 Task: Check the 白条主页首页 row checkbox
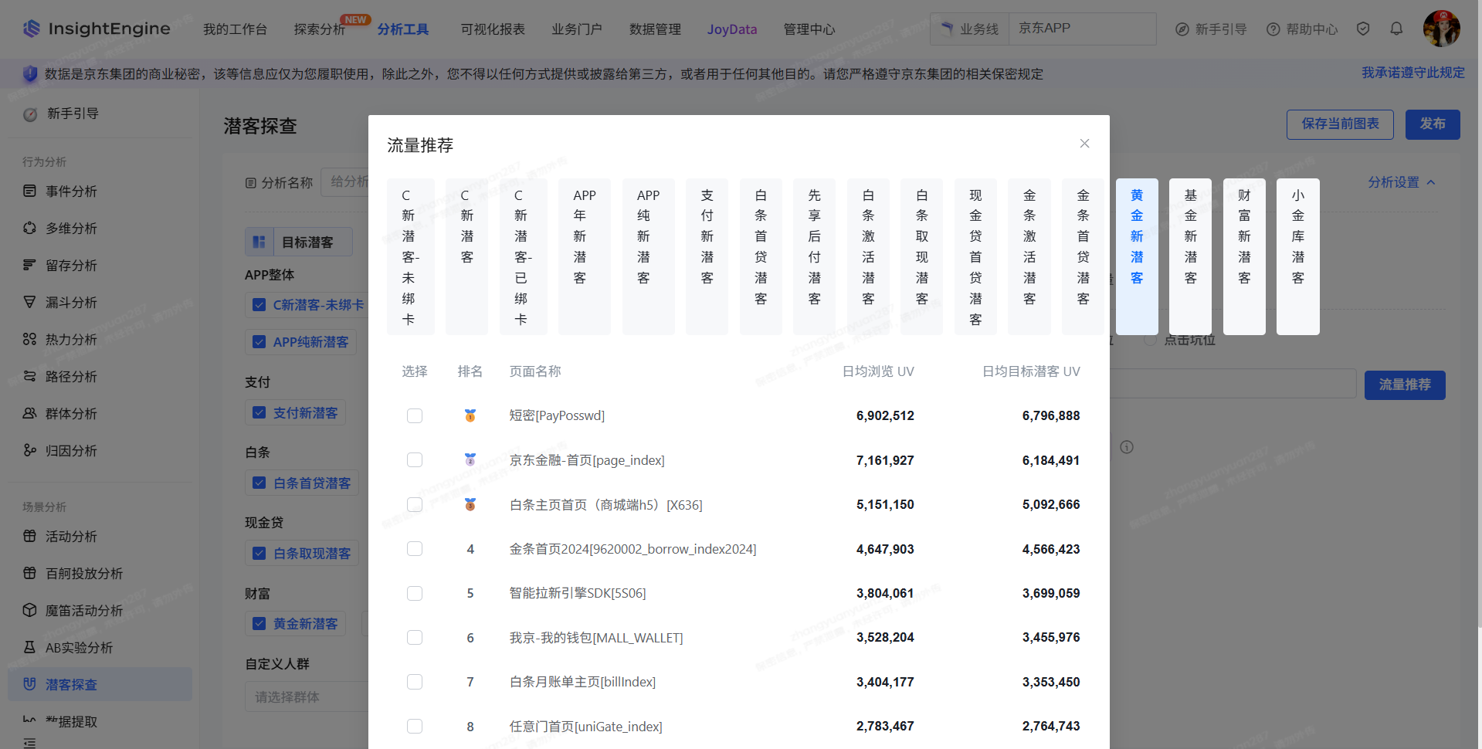[x=415, y=504]
